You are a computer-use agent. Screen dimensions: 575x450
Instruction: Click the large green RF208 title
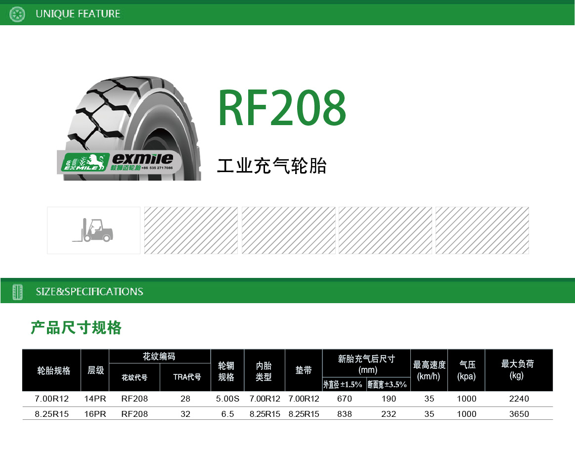click(282, 108)
